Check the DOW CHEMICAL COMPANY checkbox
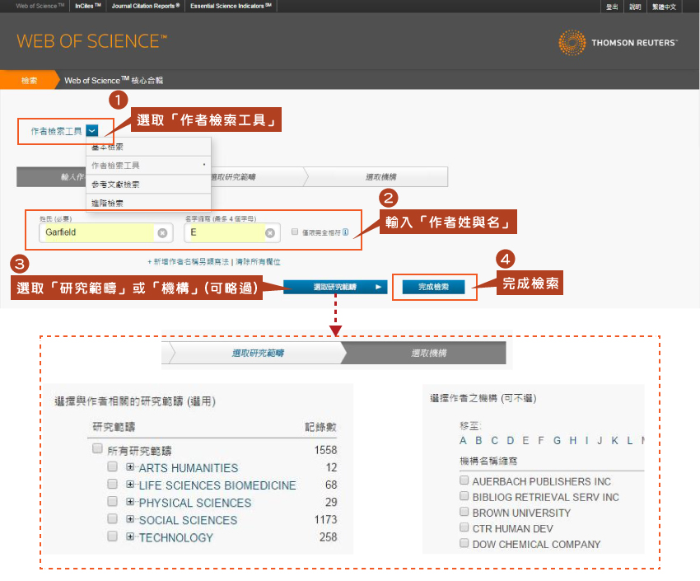Screen dimensions: 700x581 click(x=464, y=543)
